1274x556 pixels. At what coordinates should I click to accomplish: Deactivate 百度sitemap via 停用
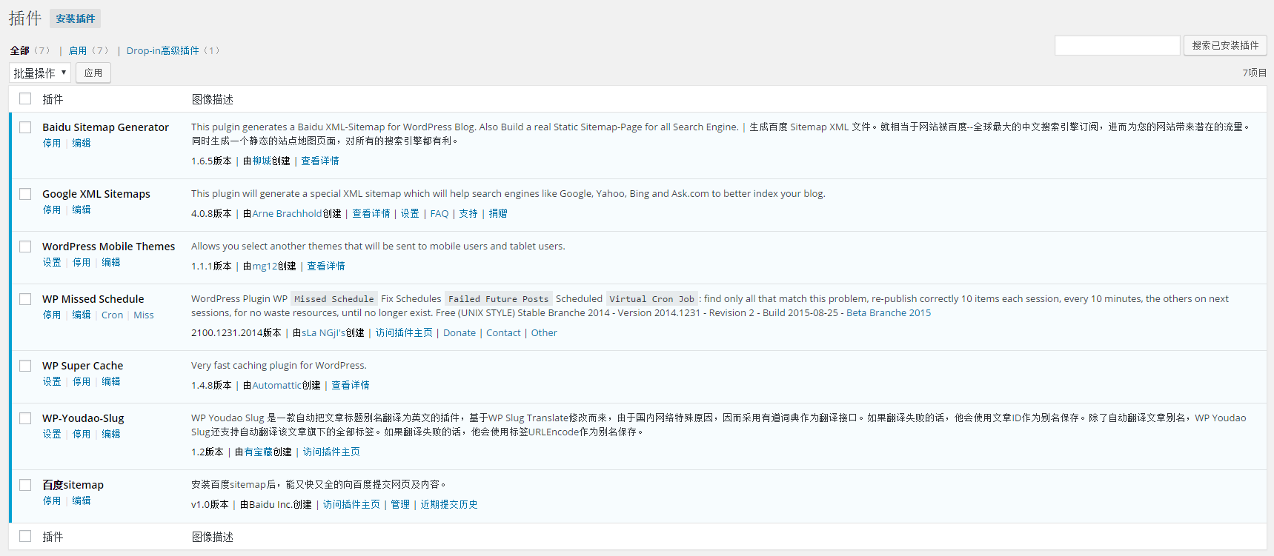(x=52, y=500)
